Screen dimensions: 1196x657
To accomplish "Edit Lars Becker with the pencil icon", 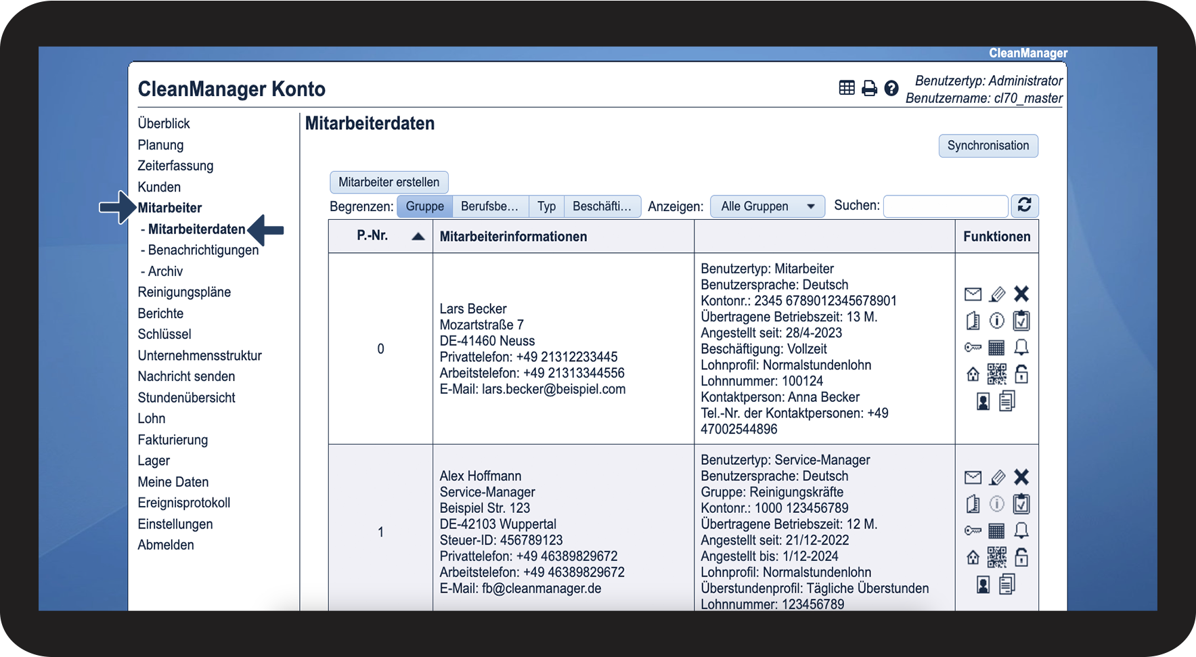I will (x=997, y=294).
